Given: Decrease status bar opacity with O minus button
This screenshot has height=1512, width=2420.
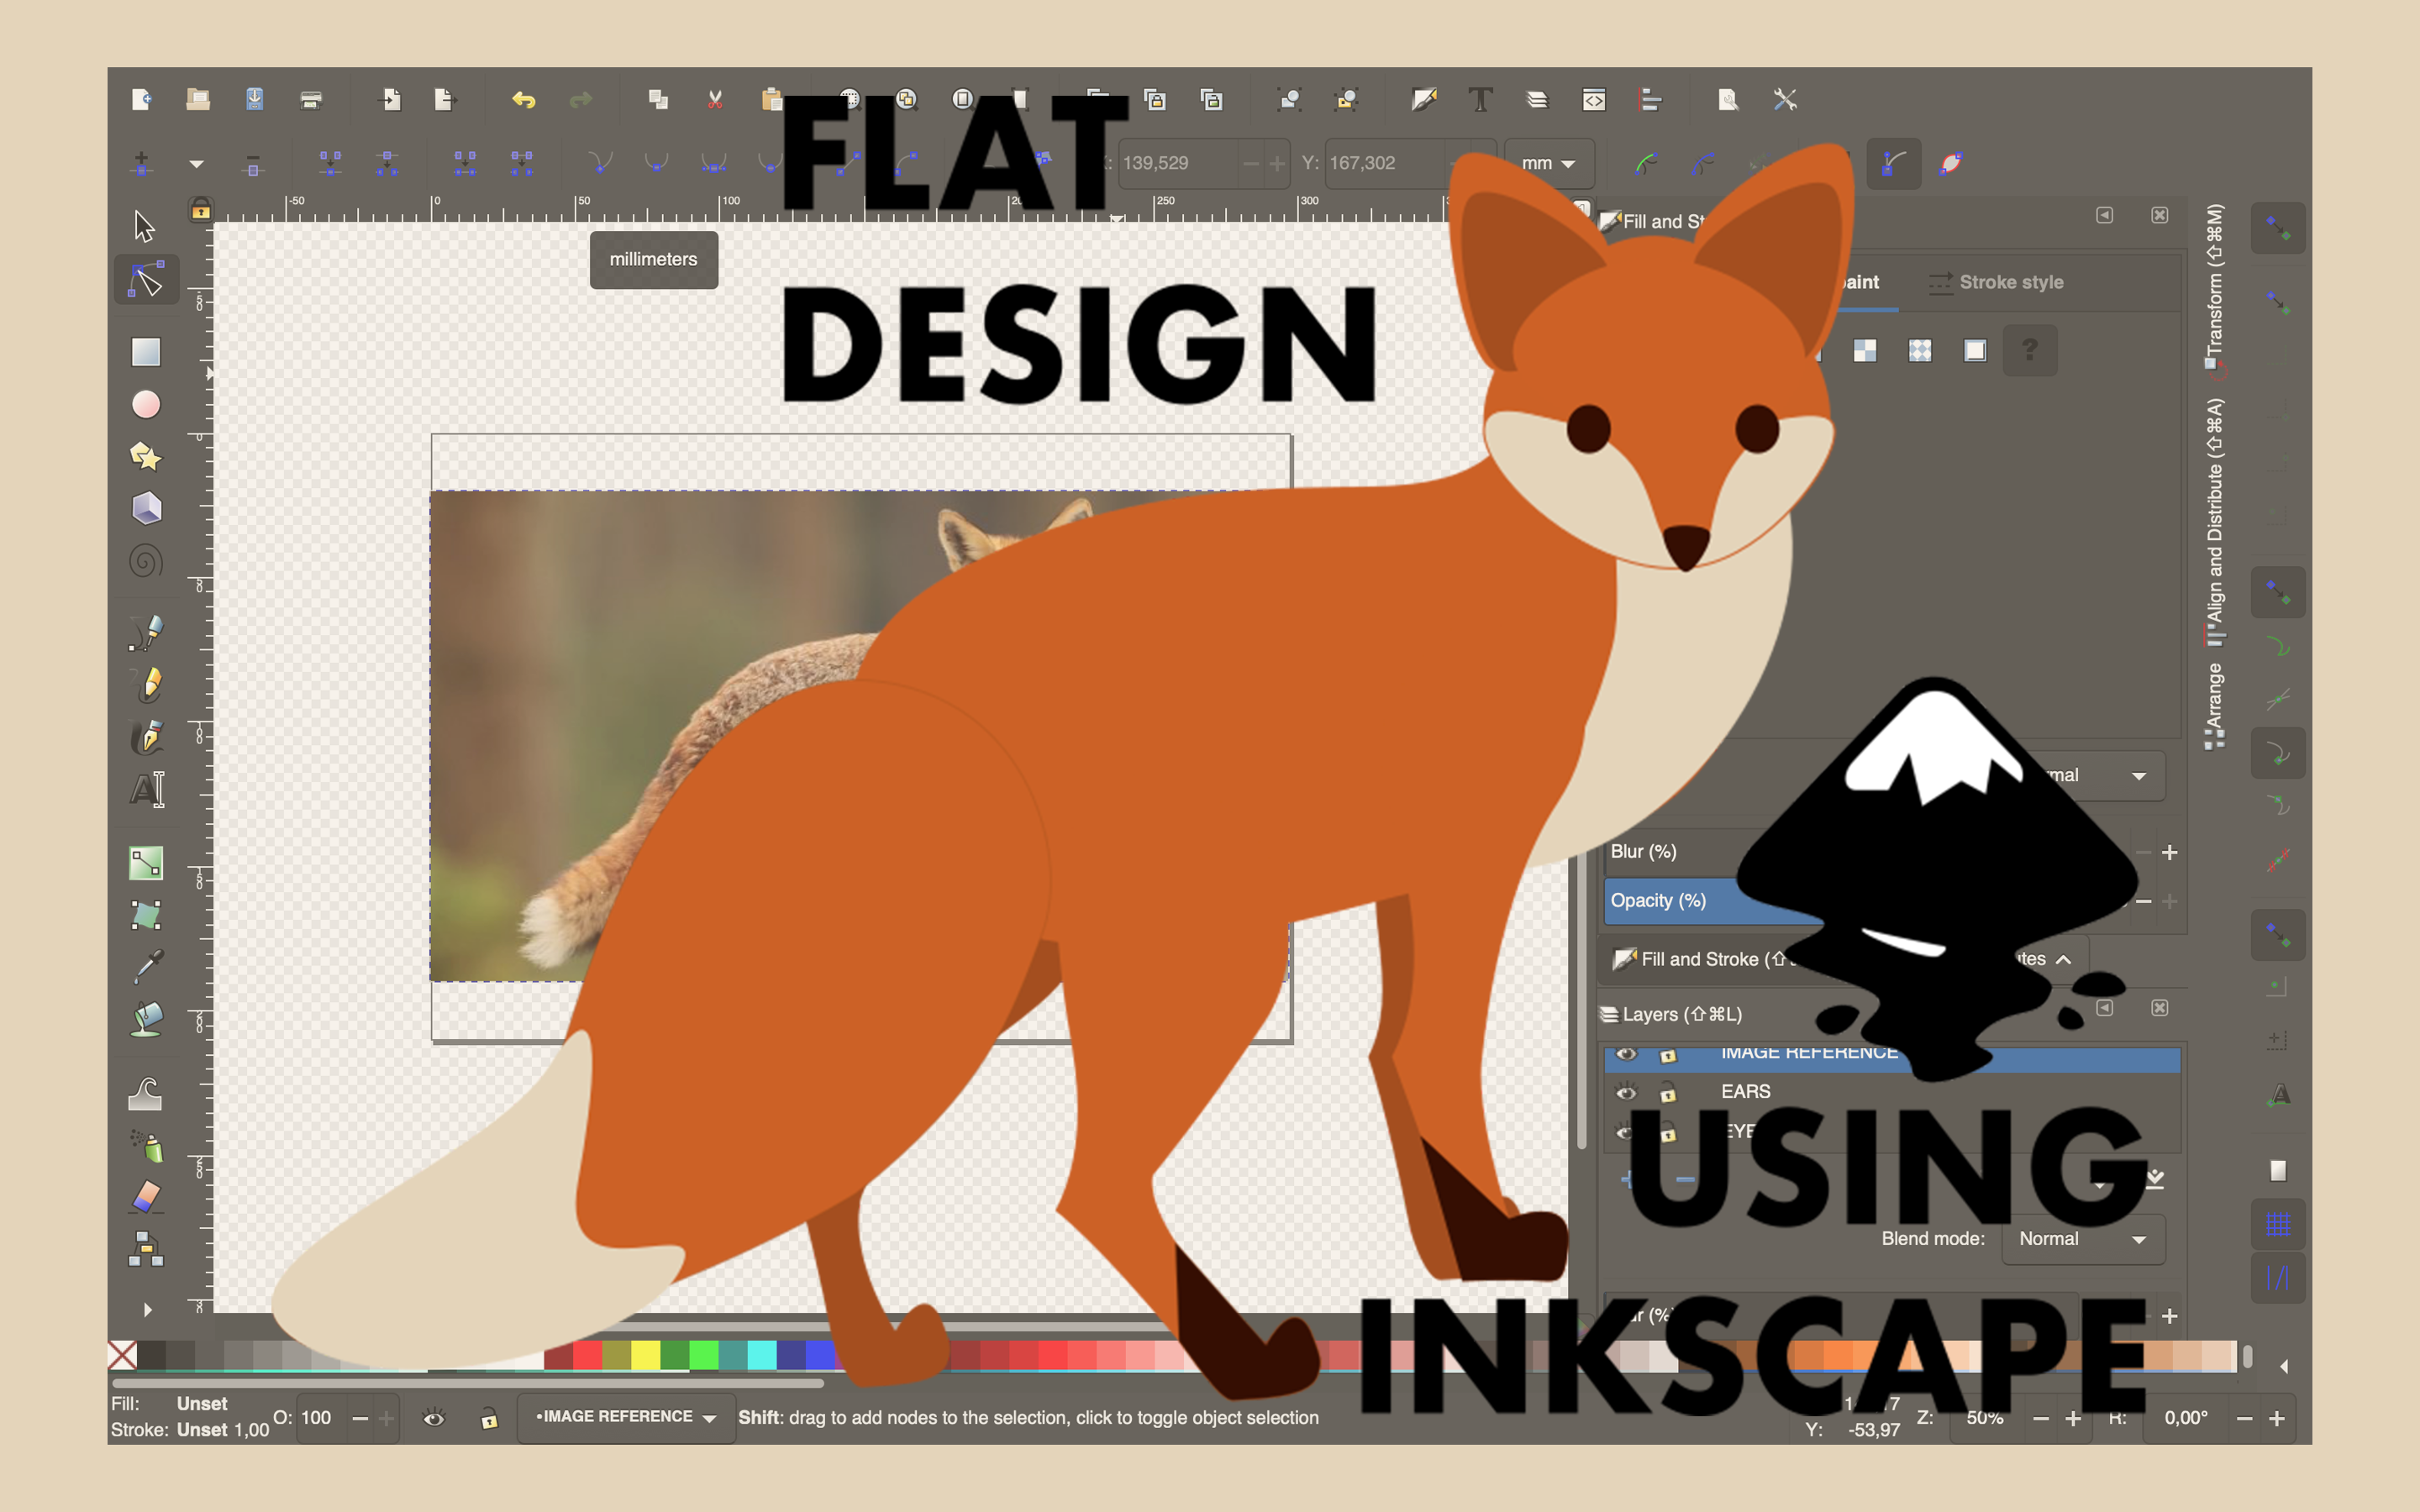Looking at the screenshot, I should [360, 1418].
